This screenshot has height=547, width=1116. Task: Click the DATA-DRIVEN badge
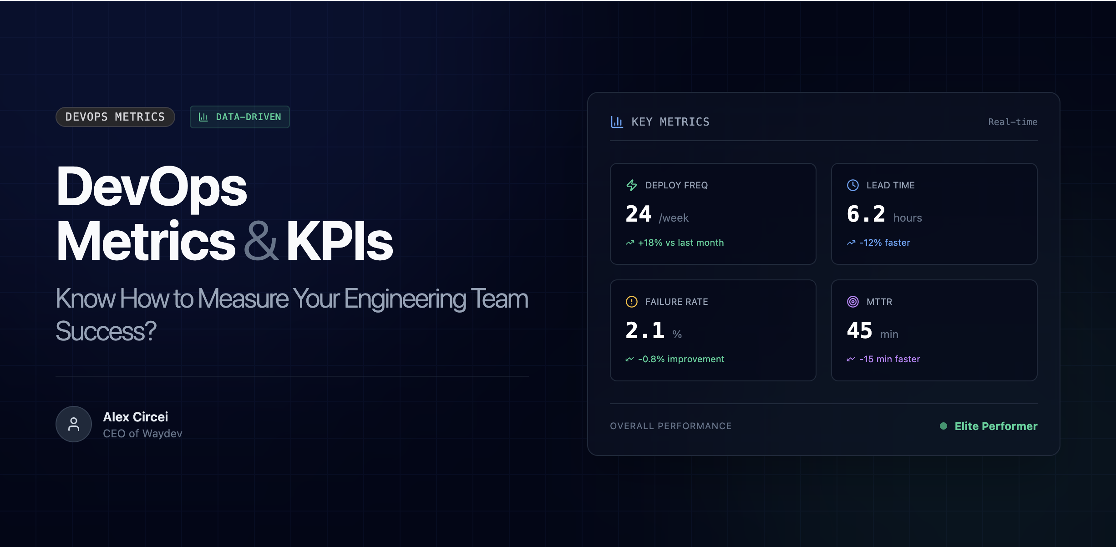(x=240, y=116)
